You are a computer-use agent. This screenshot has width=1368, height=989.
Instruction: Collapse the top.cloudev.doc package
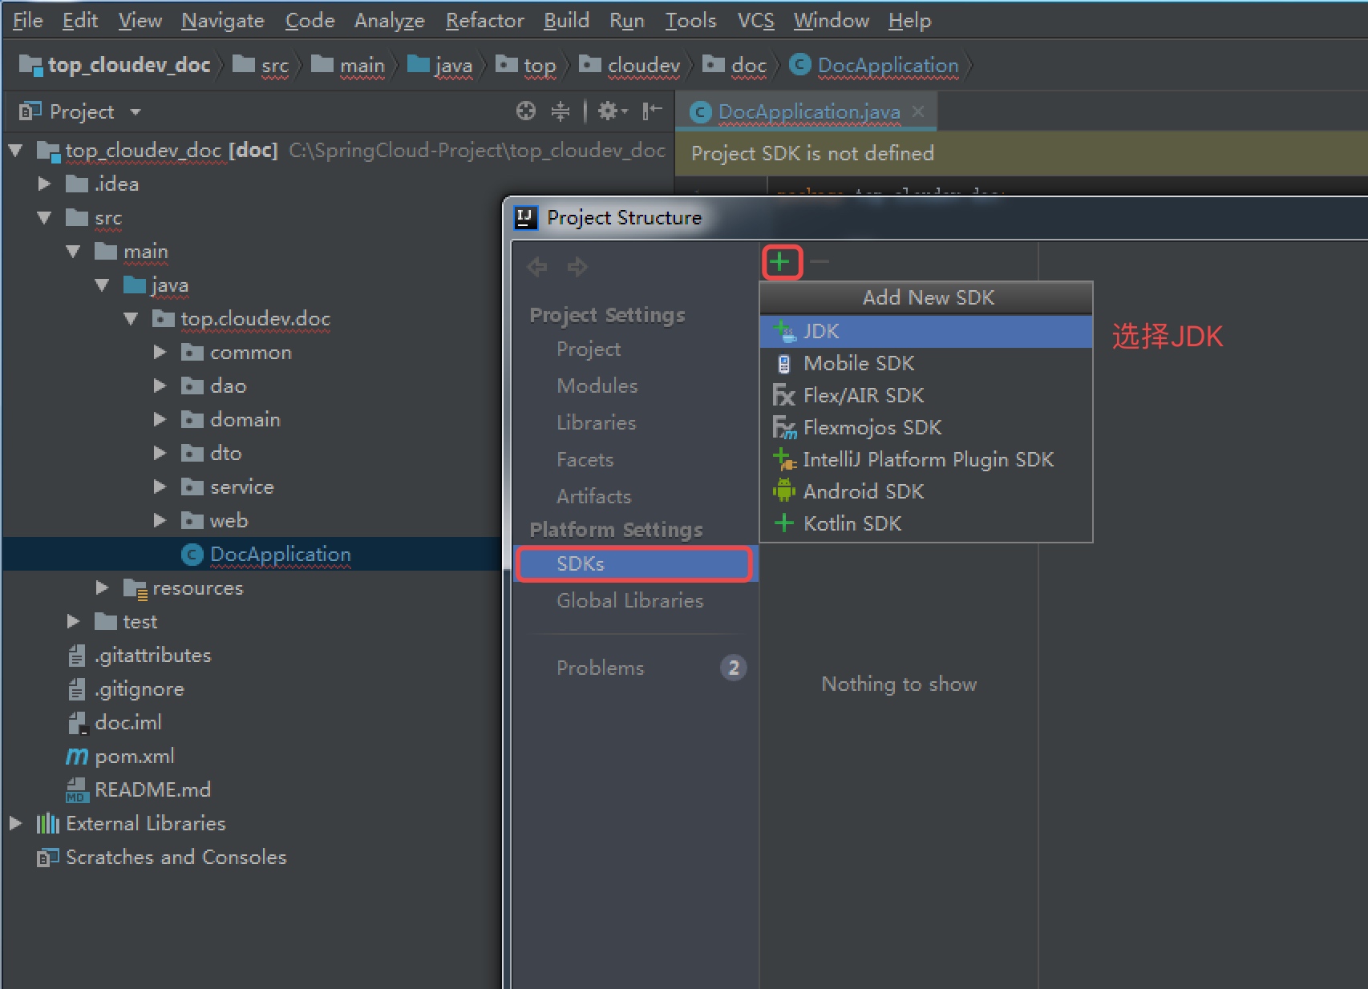131,318
